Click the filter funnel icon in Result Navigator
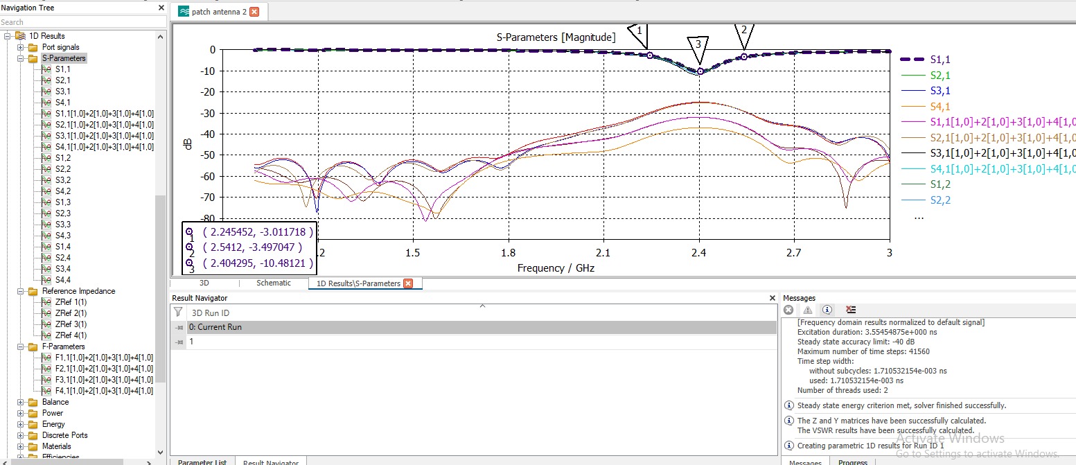1076x465 pixels. (178, 313)
